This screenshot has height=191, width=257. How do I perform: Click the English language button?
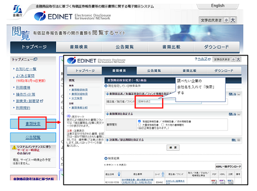coord(218,6)
